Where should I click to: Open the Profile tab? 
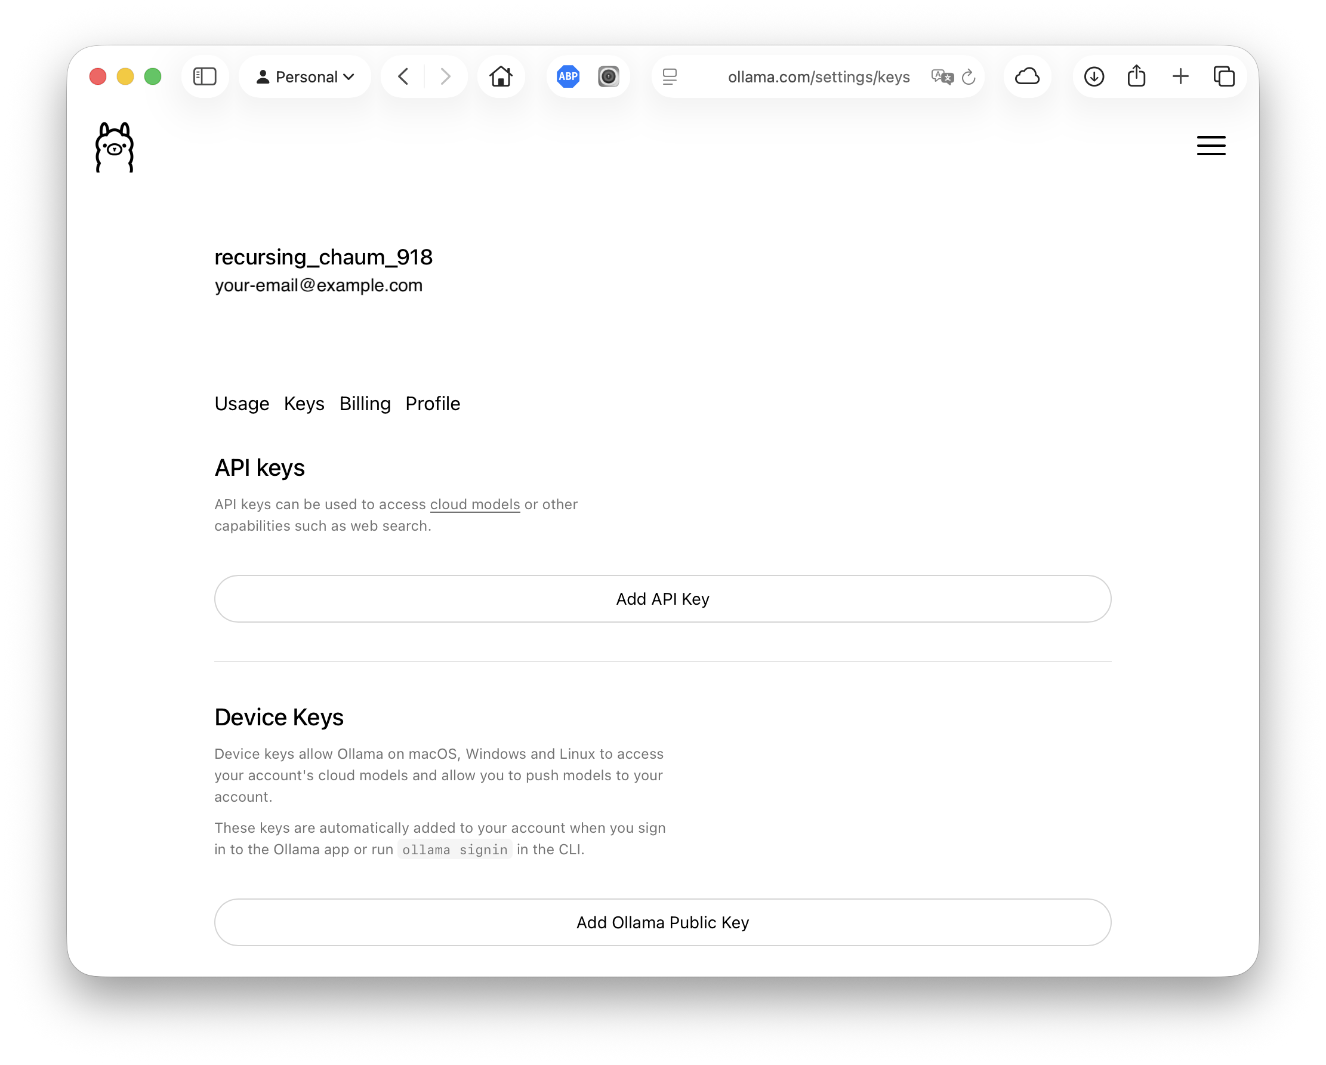click(433, 404)
